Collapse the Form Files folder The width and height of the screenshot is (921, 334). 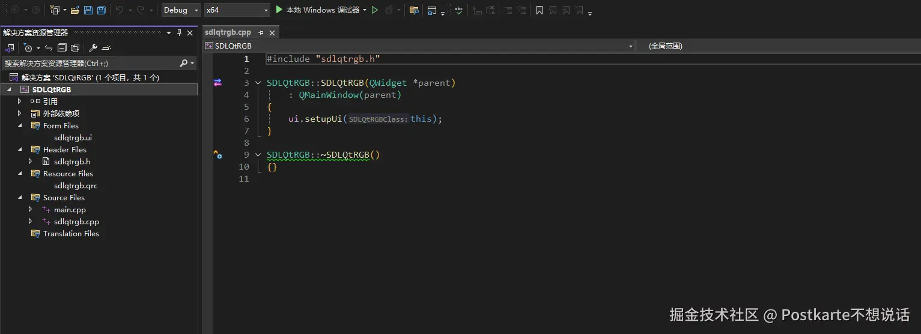click(x=19, y=125)
